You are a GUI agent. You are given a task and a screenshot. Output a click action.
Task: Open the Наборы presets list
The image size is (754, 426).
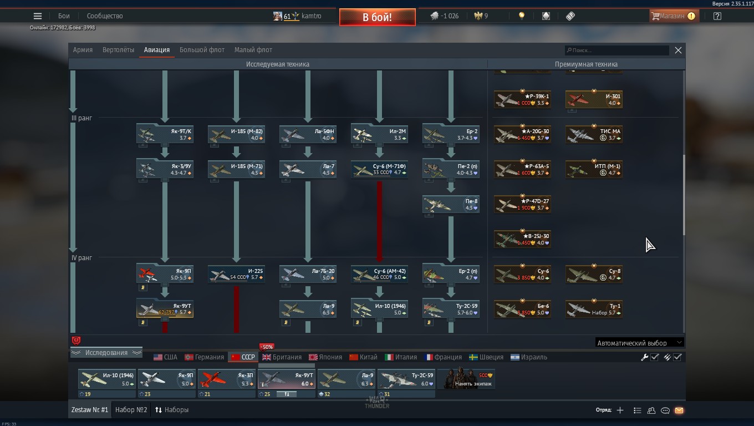171,410
